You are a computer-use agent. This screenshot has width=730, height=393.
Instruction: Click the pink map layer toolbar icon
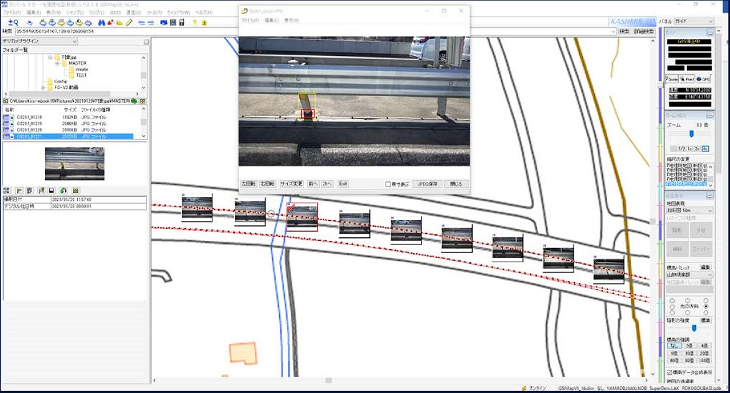pyautogui.click(x=88, y=23)
